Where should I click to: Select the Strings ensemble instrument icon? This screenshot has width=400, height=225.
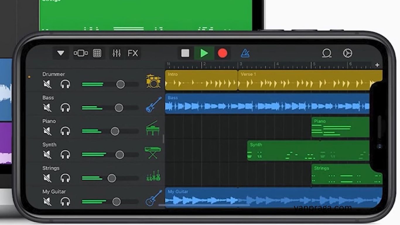pos(153,175)
